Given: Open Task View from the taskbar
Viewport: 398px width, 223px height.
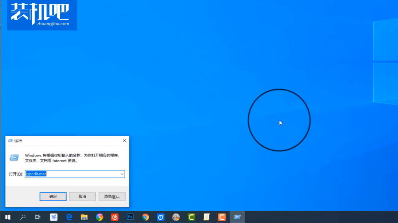Looking at the screenshot, I should (x=38, y=217).
